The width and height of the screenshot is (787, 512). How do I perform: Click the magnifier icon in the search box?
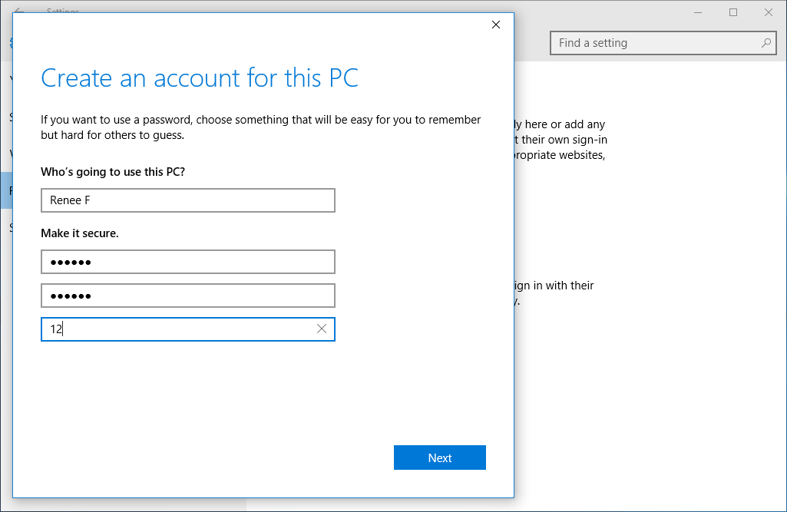(x=766, y=43)
